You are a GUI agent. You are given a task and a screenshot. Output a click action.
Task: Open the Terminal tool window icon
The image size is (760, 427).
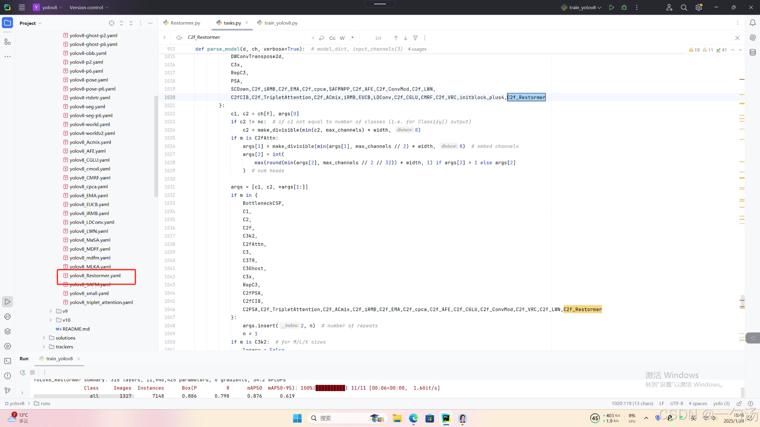[8, 361]
